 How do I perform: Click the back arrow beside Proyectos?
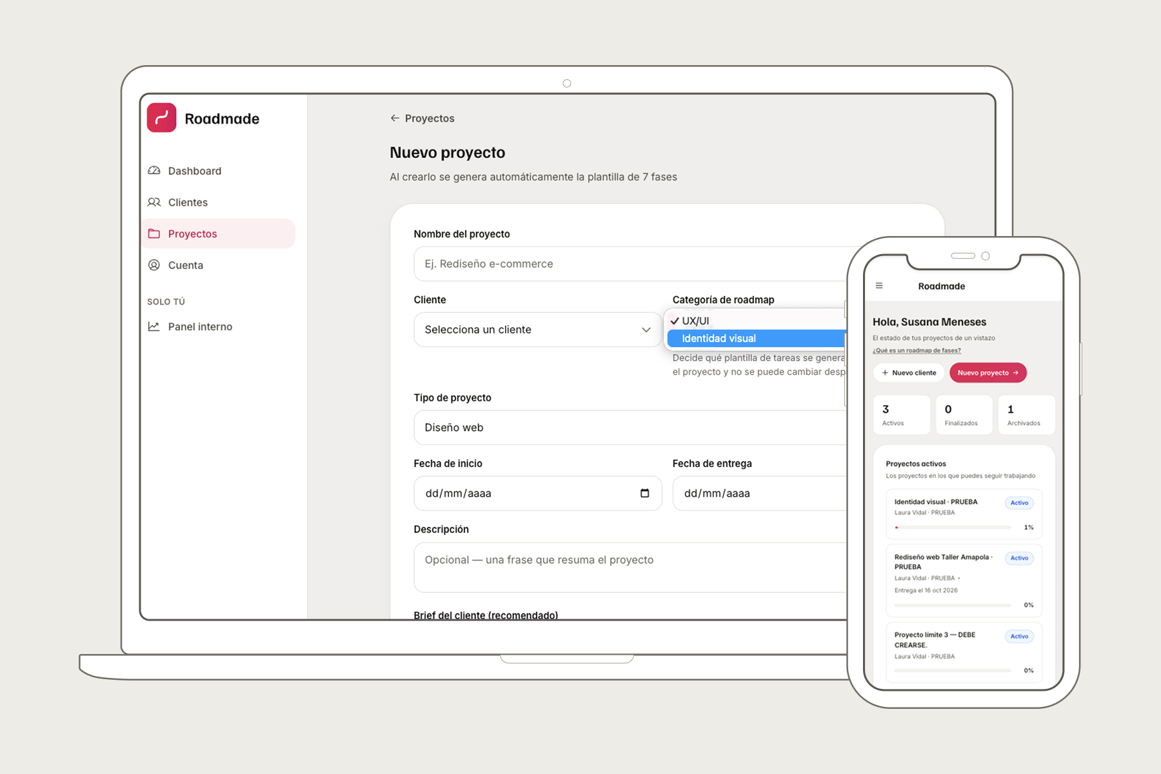pos(395,118)
